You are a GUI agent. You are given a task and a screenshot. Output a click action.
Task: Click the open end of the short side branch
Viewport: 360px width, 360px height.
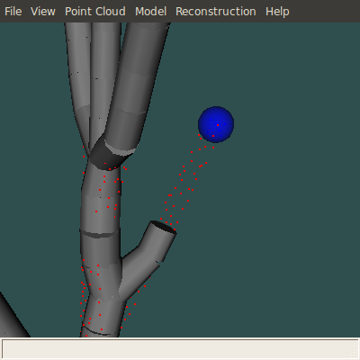163,227
